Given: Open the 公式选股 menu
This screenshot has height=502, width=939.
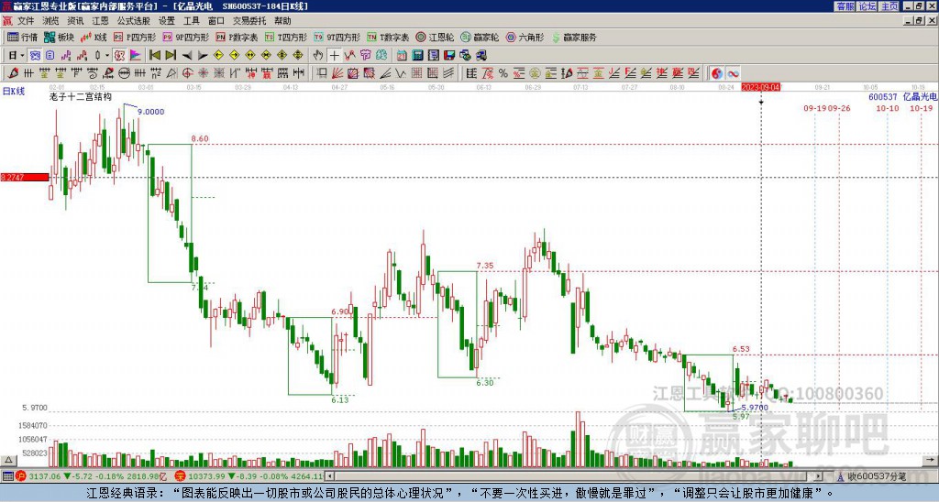Looking at the screenshot, I should tap(134, 21).
